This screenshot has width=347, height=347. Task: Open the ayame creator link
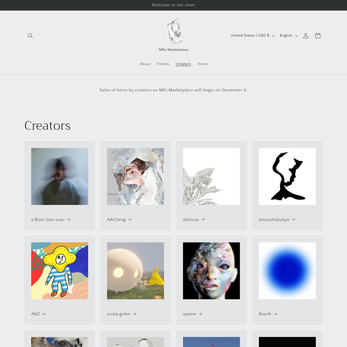(193, 314)
